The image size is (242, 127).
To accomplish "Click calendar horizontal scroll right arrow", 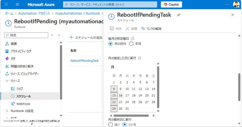I will click(x=153, y=116).
